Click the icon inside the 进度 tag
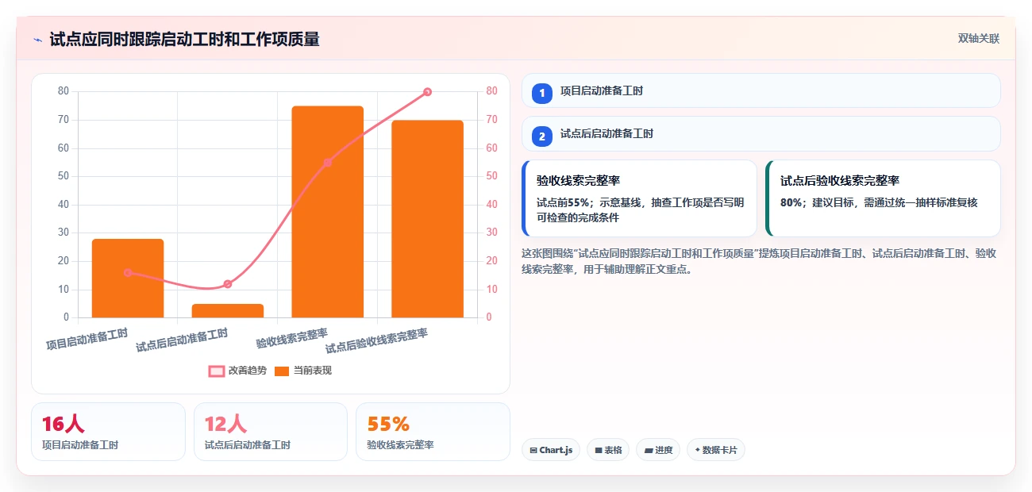Viewport: 1032px width, 492px height. click(649, 450)
